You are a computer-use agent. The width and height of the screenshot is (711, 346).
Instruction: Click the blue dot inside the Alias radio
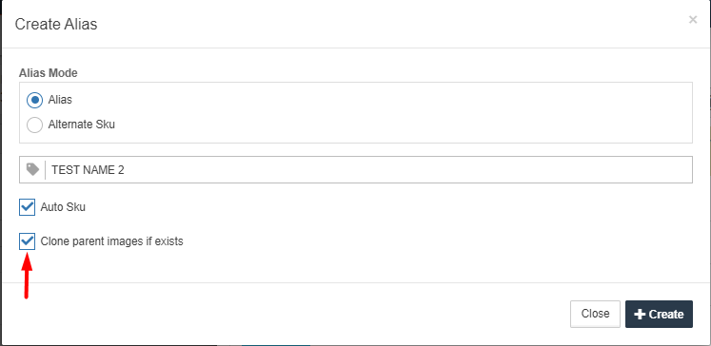tap(35, 100)
